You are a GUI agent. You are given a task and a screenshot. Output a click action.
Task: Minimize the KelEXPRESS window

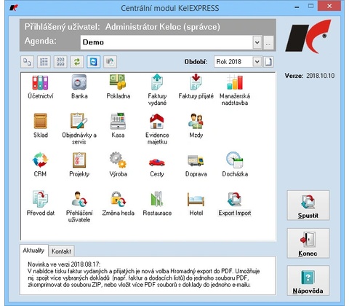click(297, 7)
